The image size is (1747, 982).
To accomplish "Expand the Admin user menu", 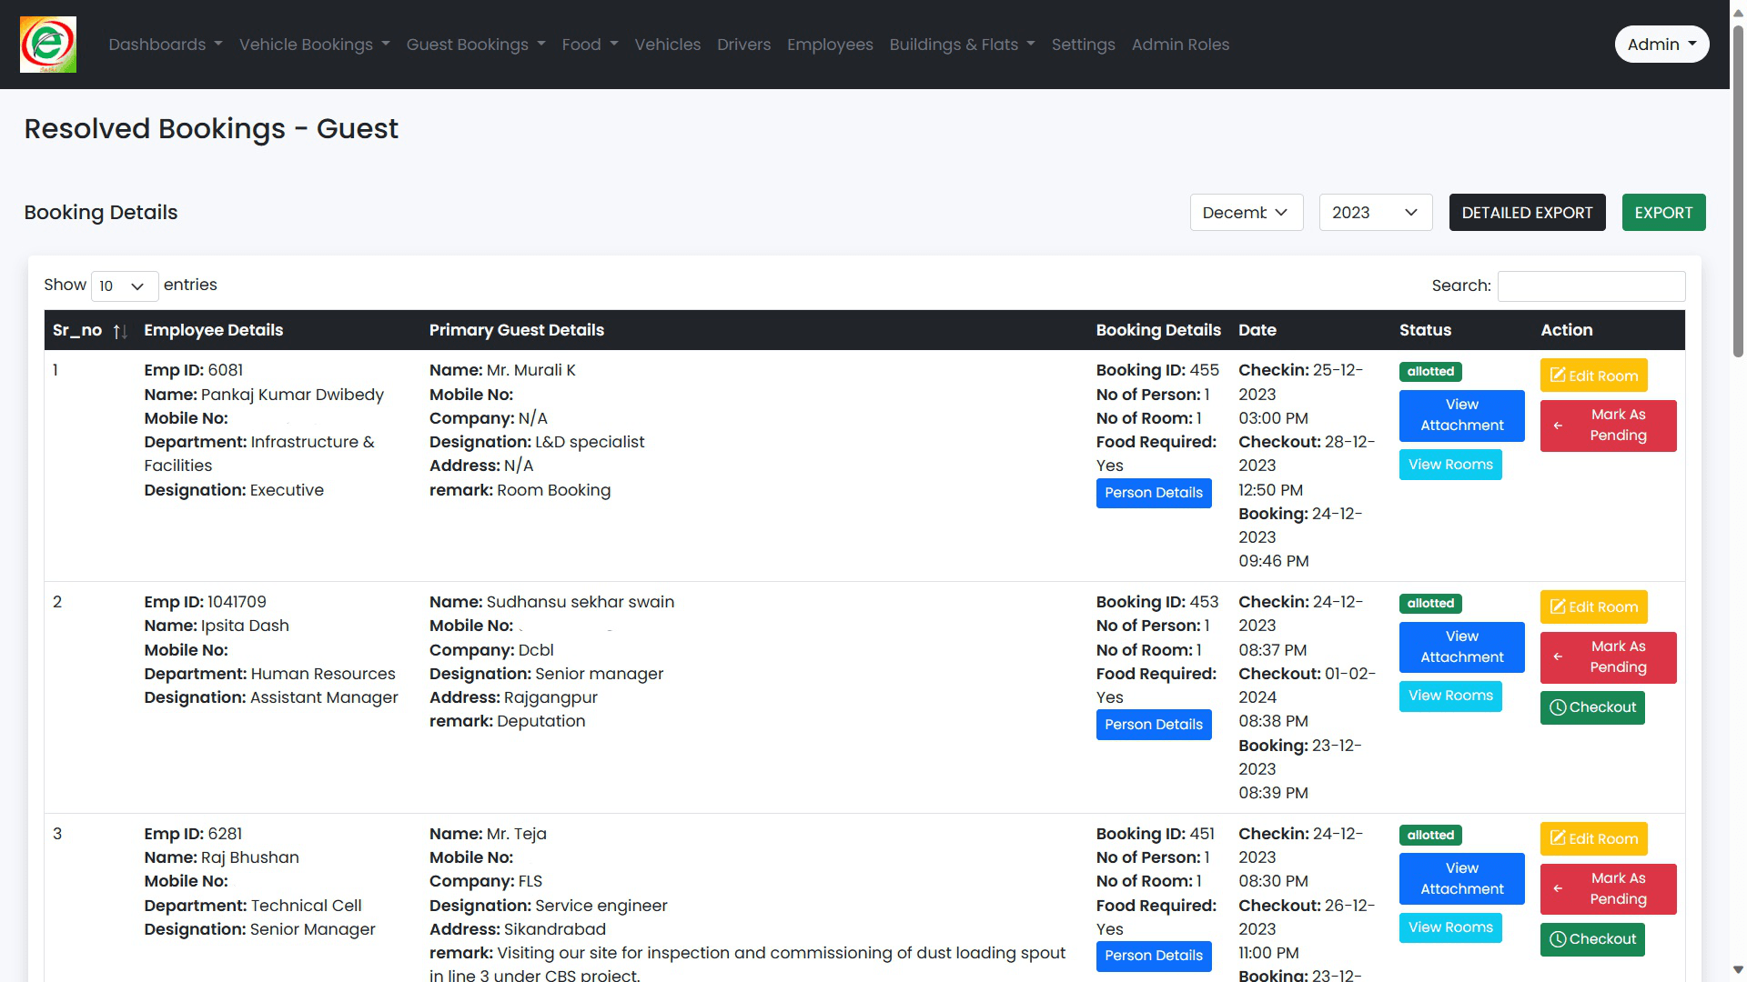I will (1661, 45).
